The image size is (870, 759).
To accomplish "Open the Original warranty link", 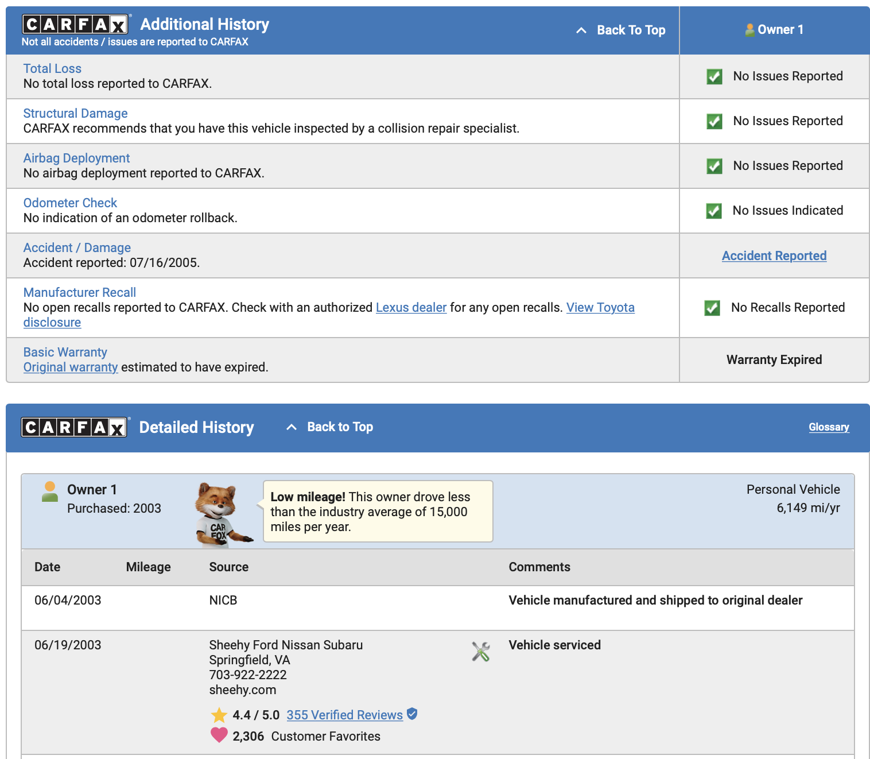I will (x=71, y=367).
